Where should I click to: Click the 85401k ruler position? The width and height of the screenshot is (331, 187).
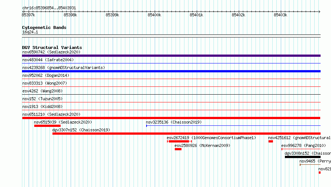pyautogui.click(x=196, y=15)
